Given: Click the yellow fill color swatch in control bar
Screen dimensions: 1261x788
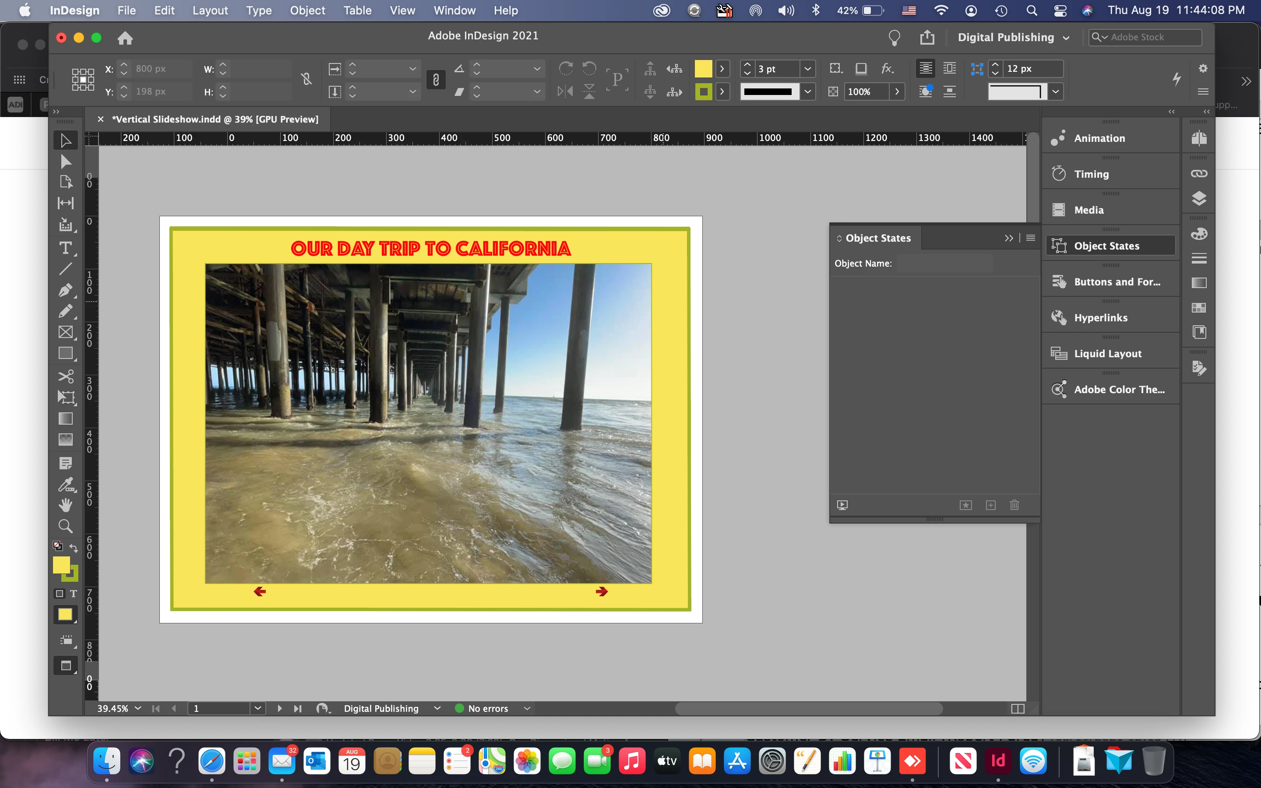Looking at the screenshot, I should point(703,69).
